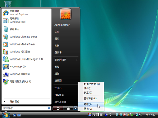
Task: Click the Recycle Bin desktop icon
Action: (8, 4)
